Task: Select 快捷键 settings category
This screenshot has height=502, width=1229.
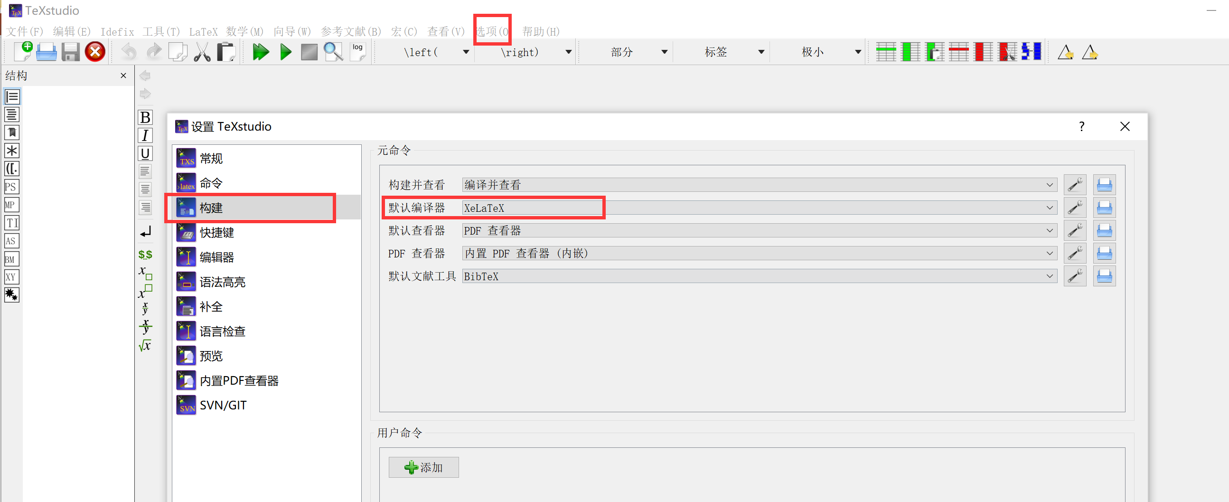Action: pos(266,232)
